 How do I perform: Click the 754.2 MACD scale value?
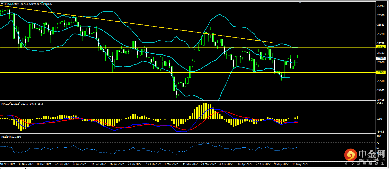point(380,104)
